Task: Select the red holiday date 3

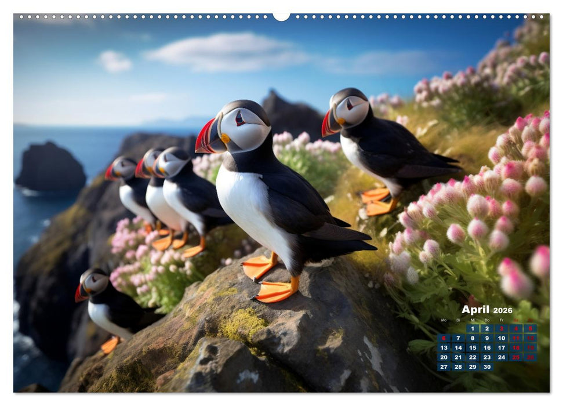Action: click(502, 329)
